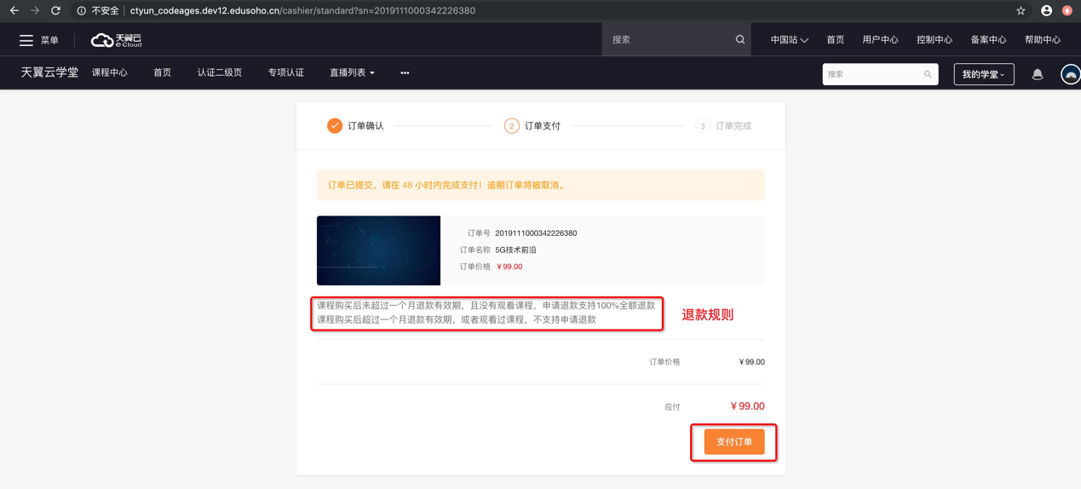
Task: Expand the 直播列表 dropdown menu
Action: pos(352,73)
